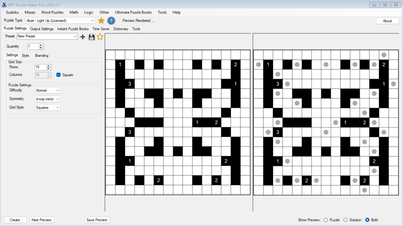
Task: Open the Word Puzzles menu
Action: click(x=52, y=12)
